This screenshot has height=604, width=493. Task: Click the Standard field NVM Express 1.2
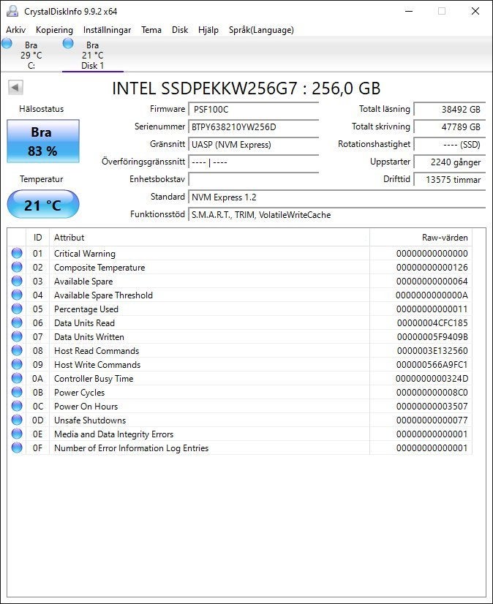(x=336, y=197)
